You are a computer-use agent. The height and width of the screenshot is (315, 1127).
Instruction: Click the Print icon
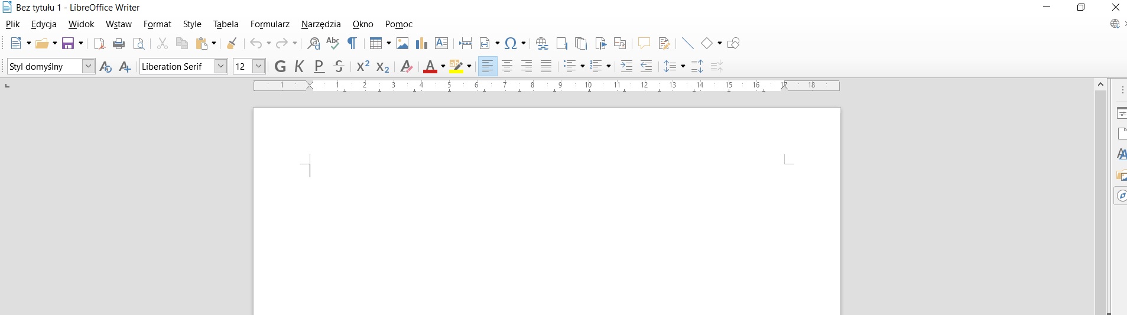119,43
